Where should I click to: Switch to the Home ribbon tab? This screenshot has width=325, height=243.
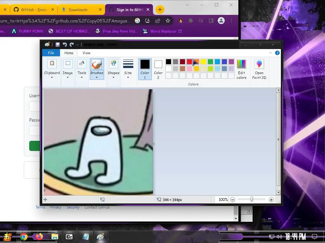pyautogui.click(x=69, y=53)
